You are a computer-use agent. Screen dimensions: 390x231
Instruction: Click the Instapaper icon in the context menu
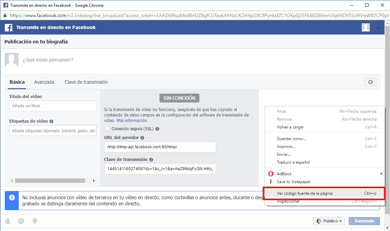tap(271, 181)
